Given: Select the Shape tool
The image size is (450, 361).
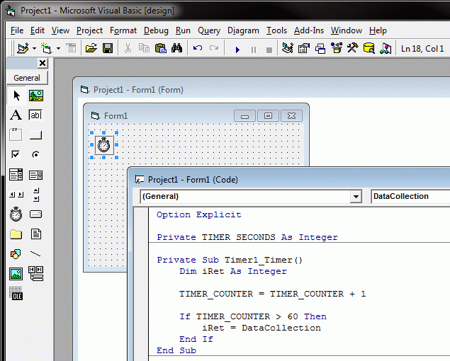Looking at the screenshot, I should (16, 253).
